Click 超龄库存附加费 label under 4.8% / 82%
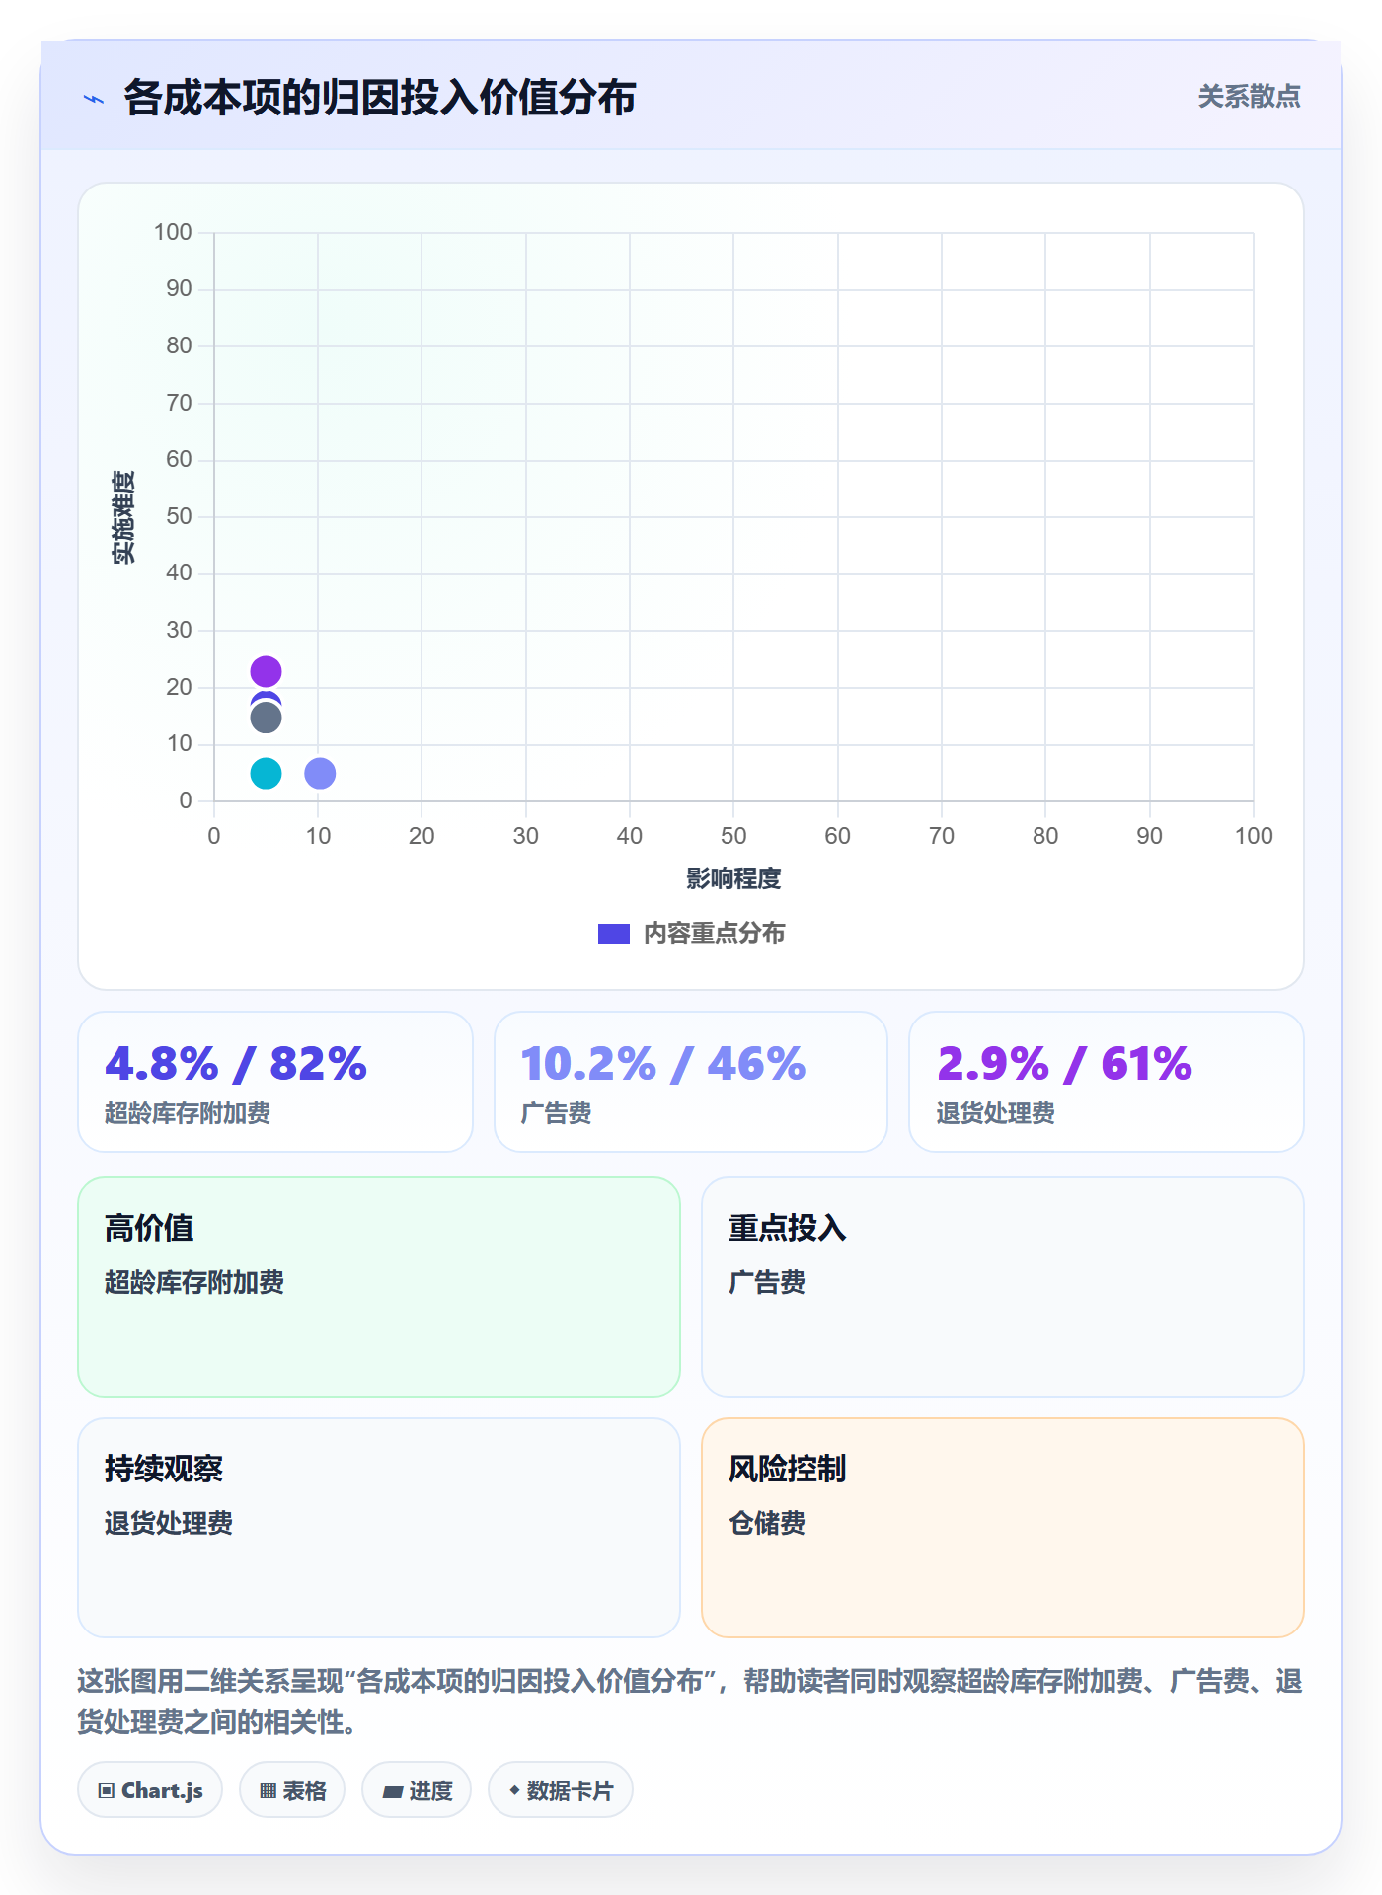 point(188,1113)
